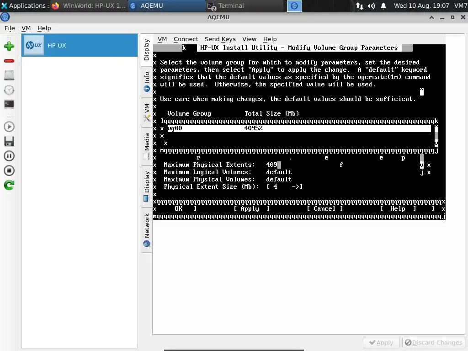Select the HP-UX virtual machine entry
The width and height of the screenshot is (468, 351).
[x=80, y=45]
